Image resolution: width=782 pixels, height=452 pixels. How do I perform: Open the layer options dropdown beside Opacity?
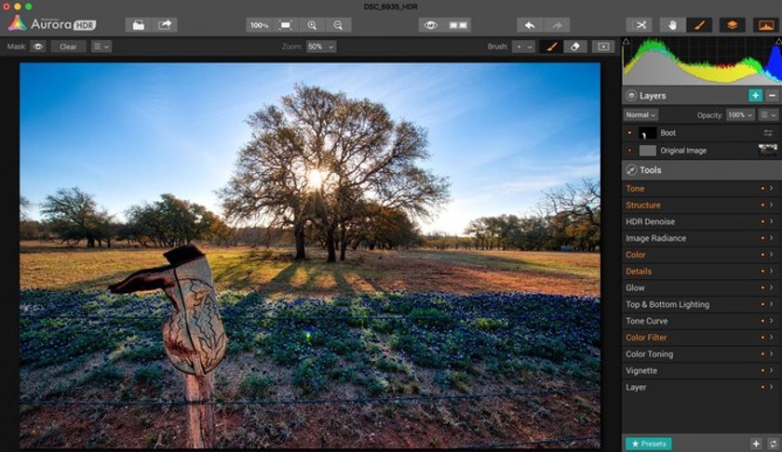pos(768,115)
